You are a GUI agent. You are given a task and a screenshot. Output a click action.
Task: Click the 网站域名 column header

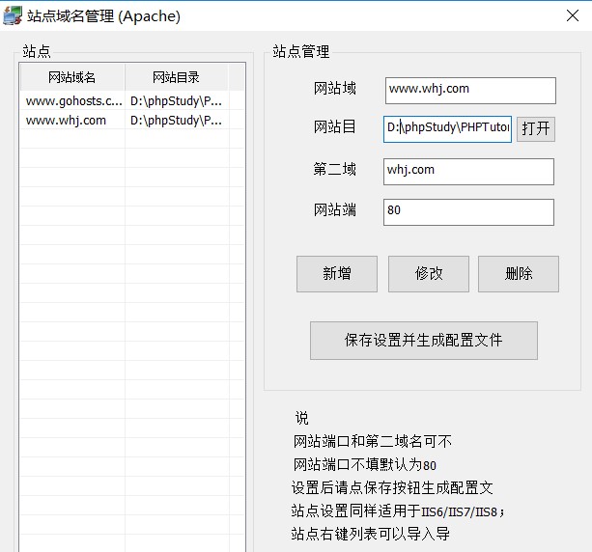(x=72, y=77)
